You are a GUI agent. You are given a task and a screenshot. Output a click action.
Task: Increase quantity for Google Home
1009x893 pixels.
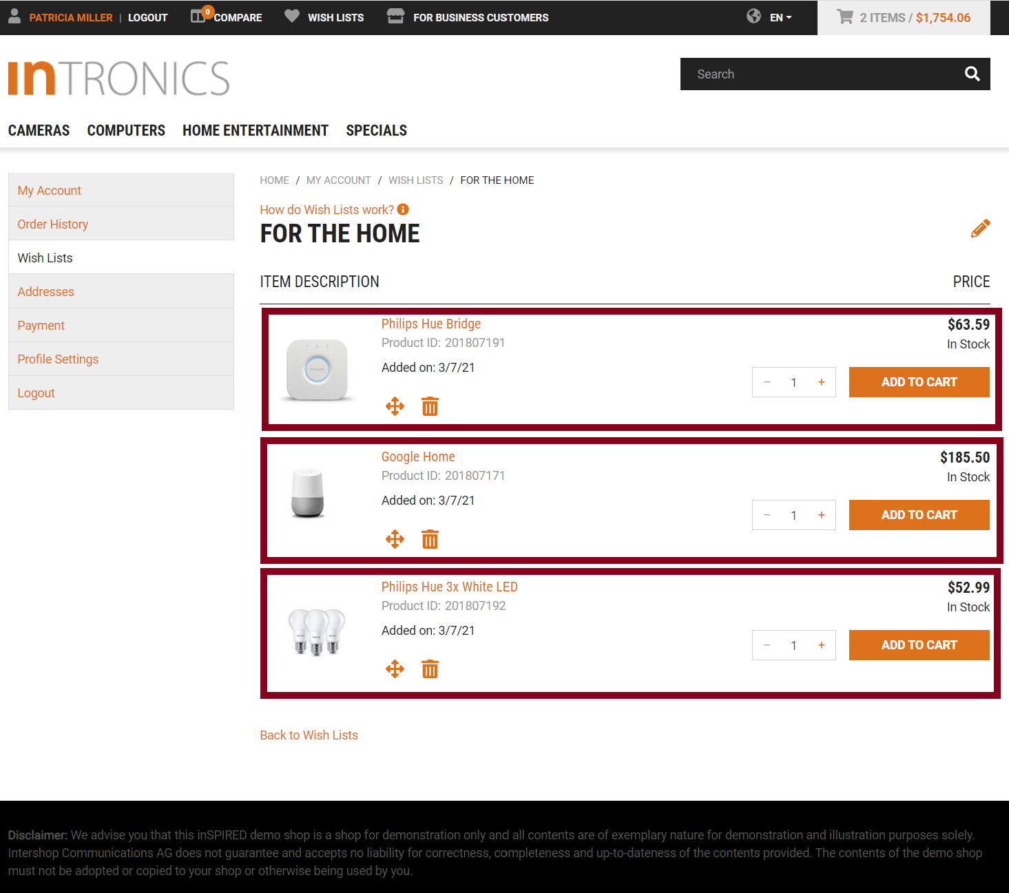(821, 515)
